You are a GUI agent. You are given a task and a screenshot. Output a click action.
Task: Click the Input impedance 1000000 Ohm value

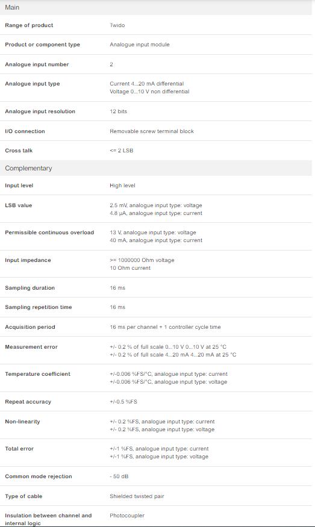142,260
